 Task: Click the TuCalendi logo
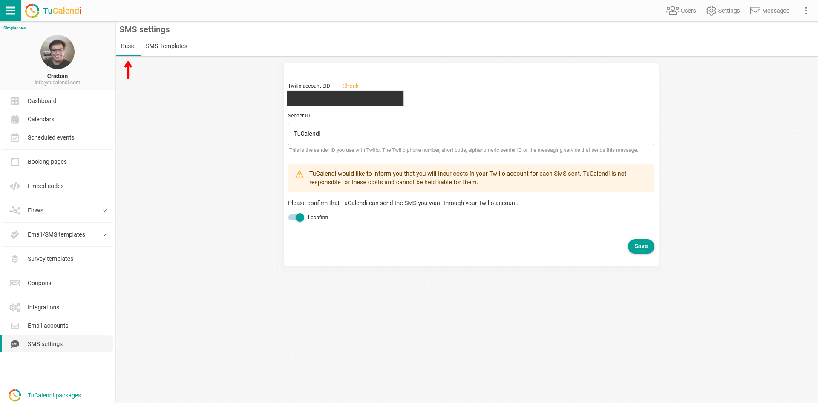click(x=53, y=11)
